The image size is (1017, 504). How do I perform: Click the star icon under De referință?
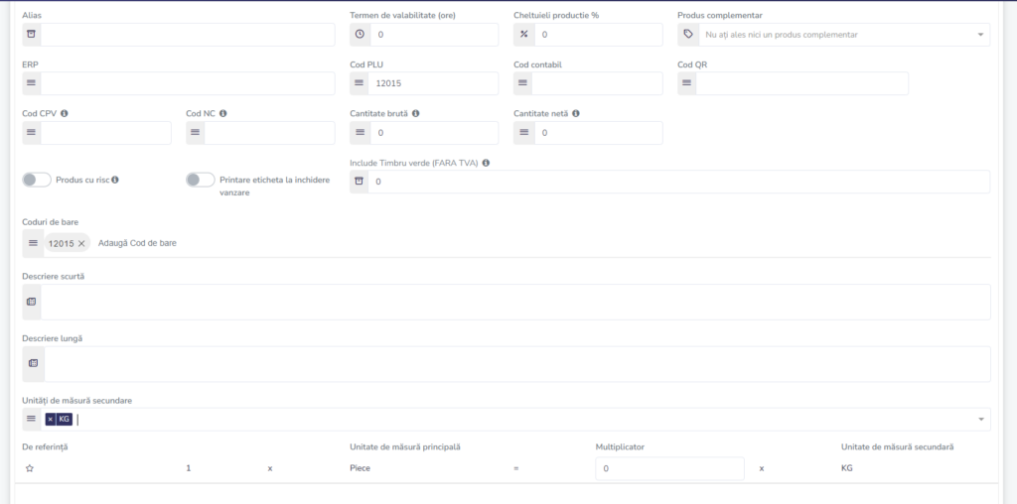[30, 468]
